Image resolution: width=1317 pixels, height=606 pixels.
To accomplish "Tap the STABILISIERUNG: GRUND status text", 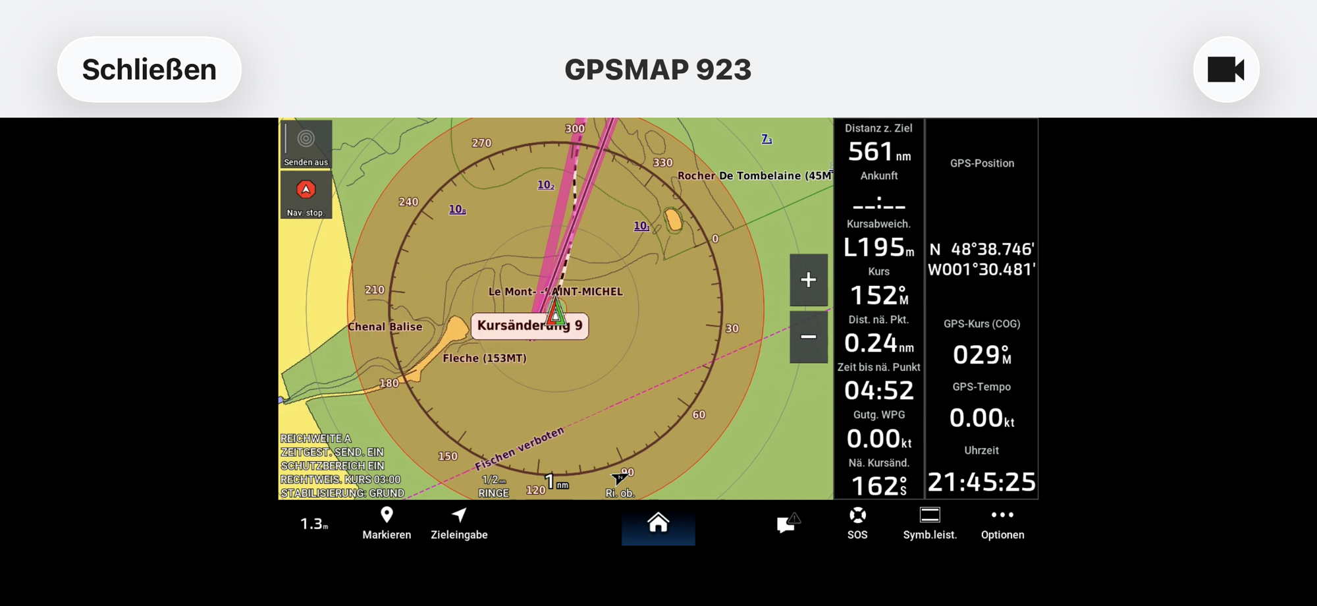I will tap(342, 493).
